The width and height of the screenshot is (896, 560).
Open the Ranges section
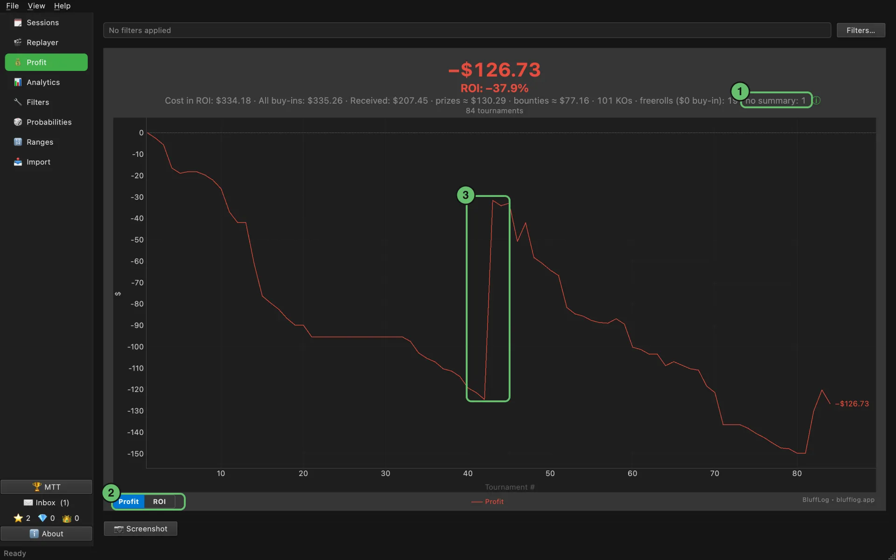click(46, 142)
